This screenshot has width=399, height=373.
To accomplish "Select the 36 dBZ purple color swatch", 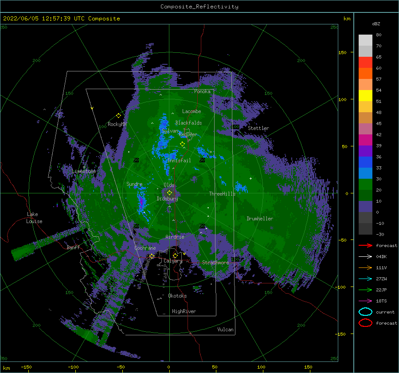I will (365, 151).
